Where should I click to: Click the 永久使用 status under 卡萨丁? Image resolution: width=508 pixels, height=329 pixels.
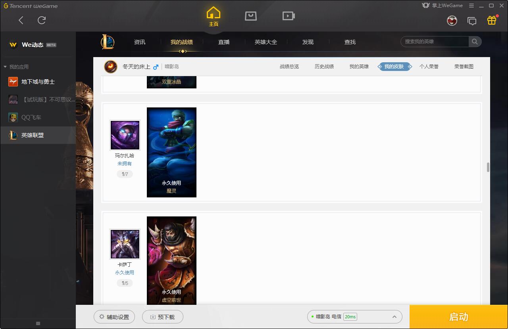(125, 273)
